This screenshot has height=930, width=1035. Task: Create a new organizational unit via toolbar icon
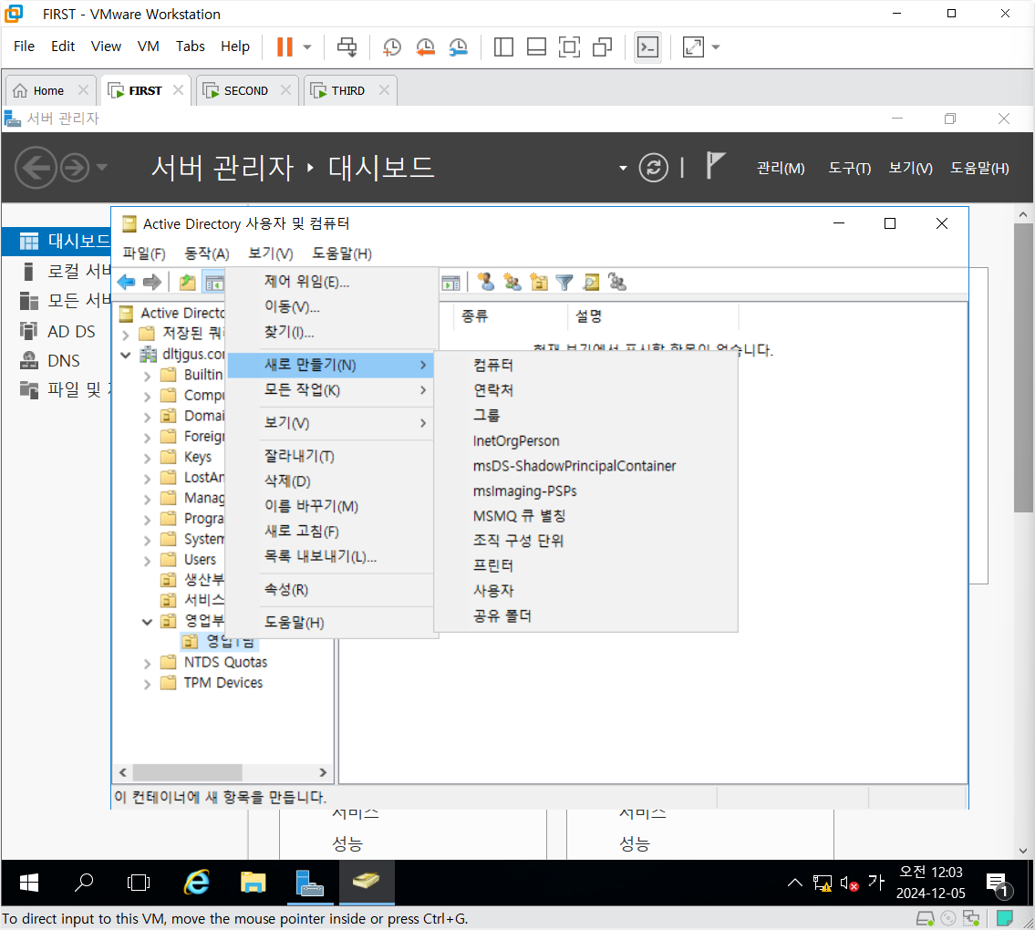pos(539,283)
